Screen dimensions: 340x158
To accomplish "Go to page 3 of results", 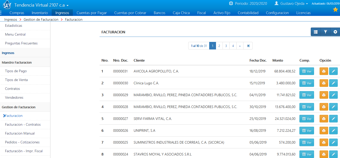I will (x=226, y=46).
